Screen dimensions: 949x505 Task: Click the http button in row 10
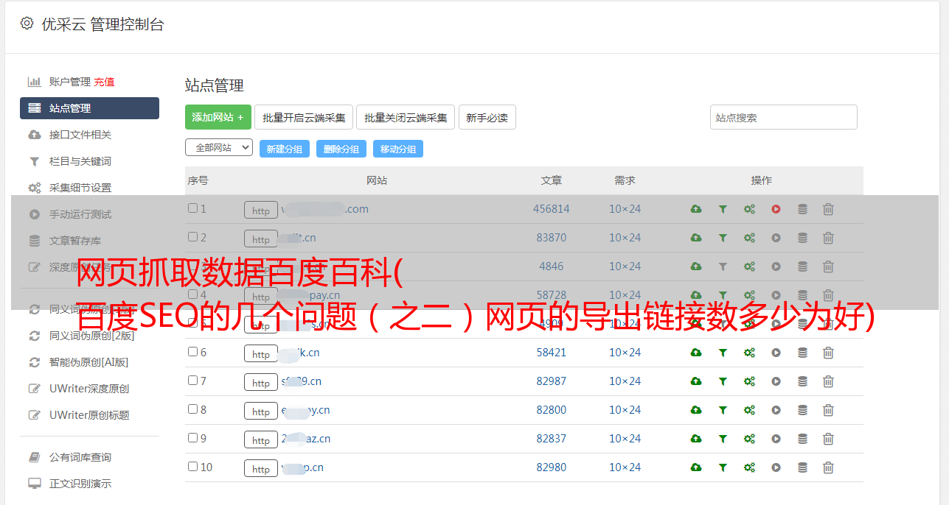point(261,468)
